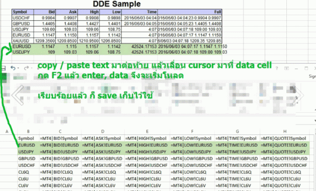316x191 pixels.
Task: Open Ribbon Display Options icon
Action: point(286,68)
